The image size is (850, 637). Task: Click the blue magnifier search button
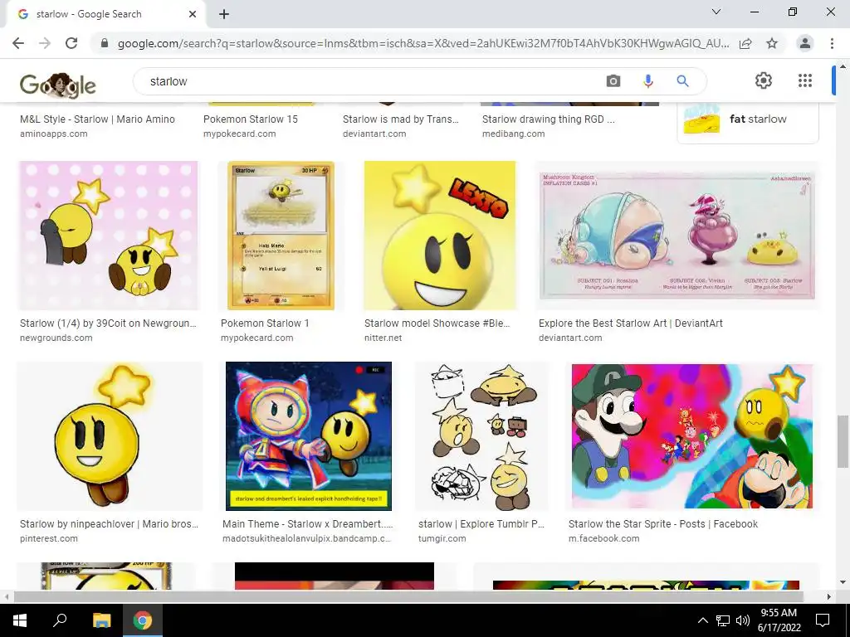pyautogui.click(x=682, y=81)
